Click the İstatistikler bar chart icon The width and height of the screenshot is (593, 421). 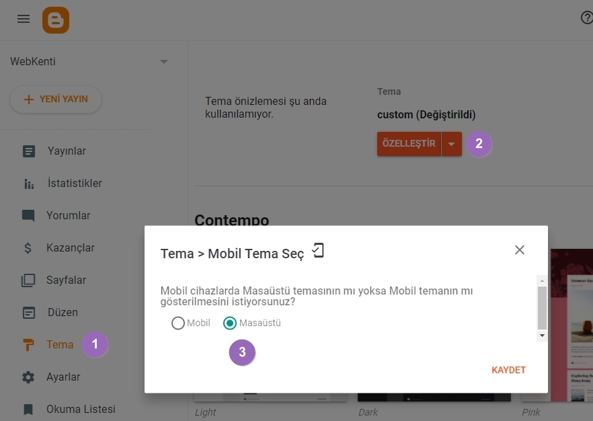[28, 184]
